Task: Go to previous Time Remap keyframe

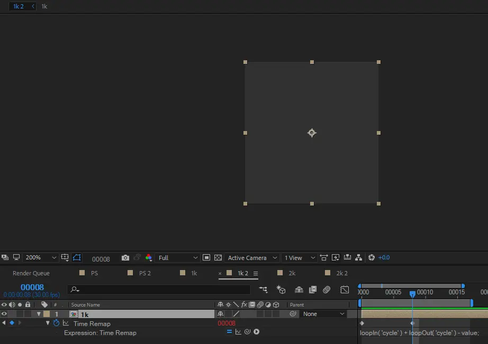Action: (4, 323)
